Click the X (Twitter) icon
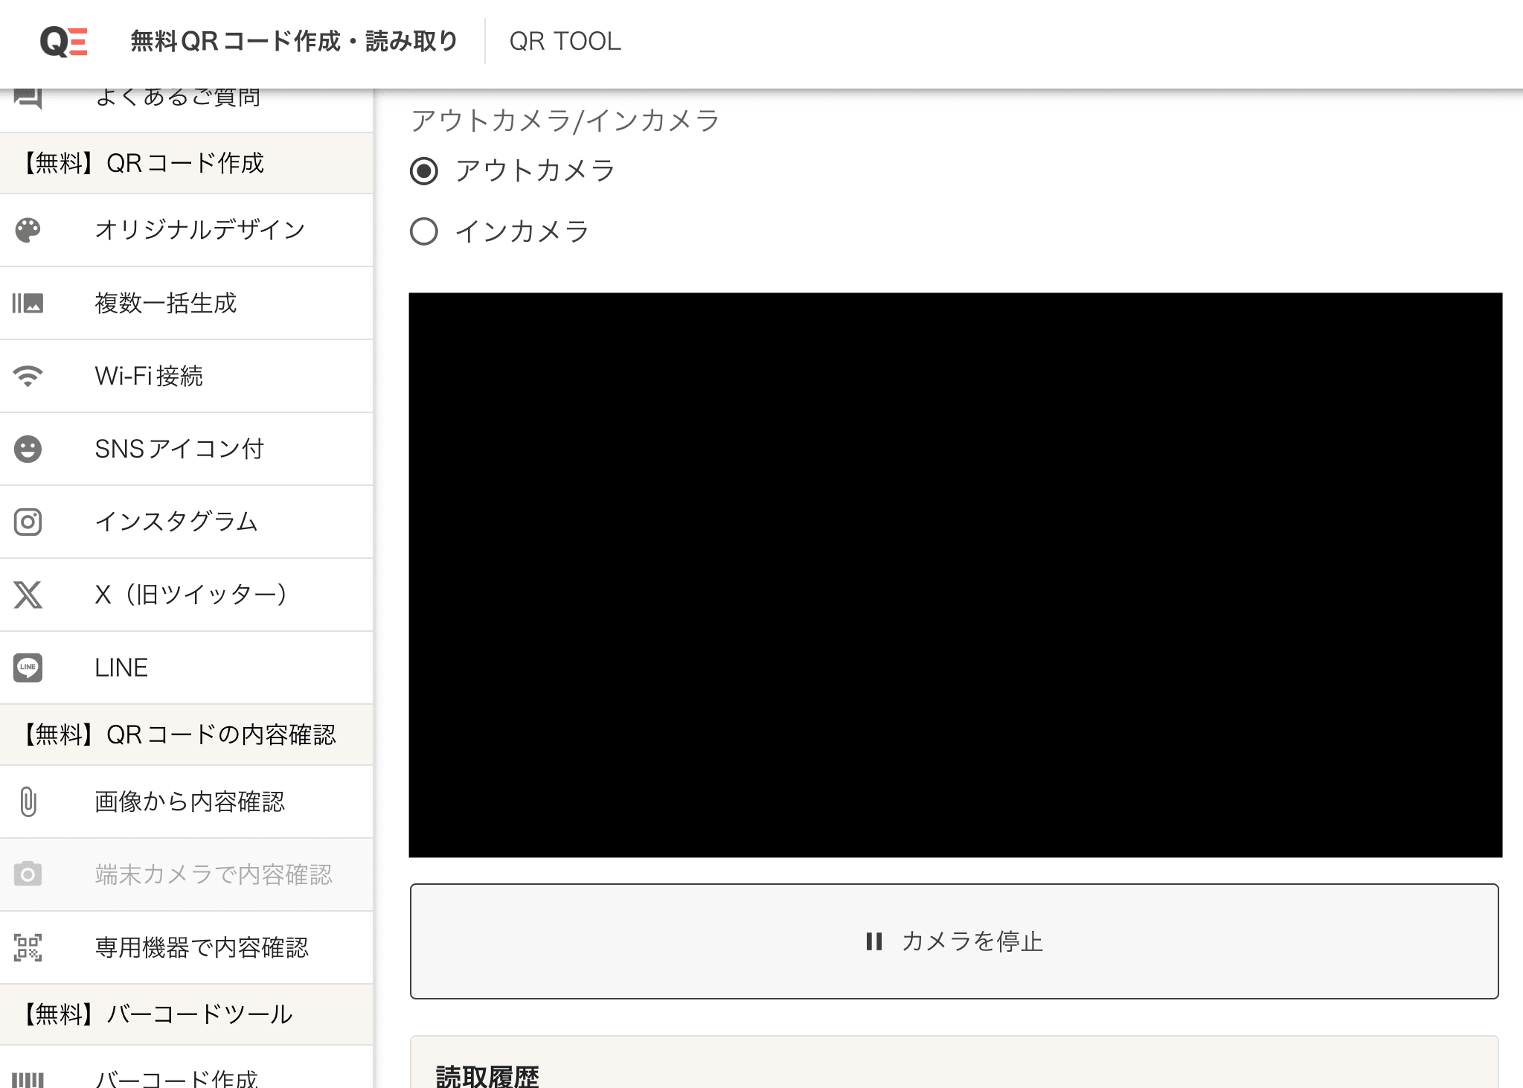The width and height of the screenshot is (1523, 1088). 28,593
